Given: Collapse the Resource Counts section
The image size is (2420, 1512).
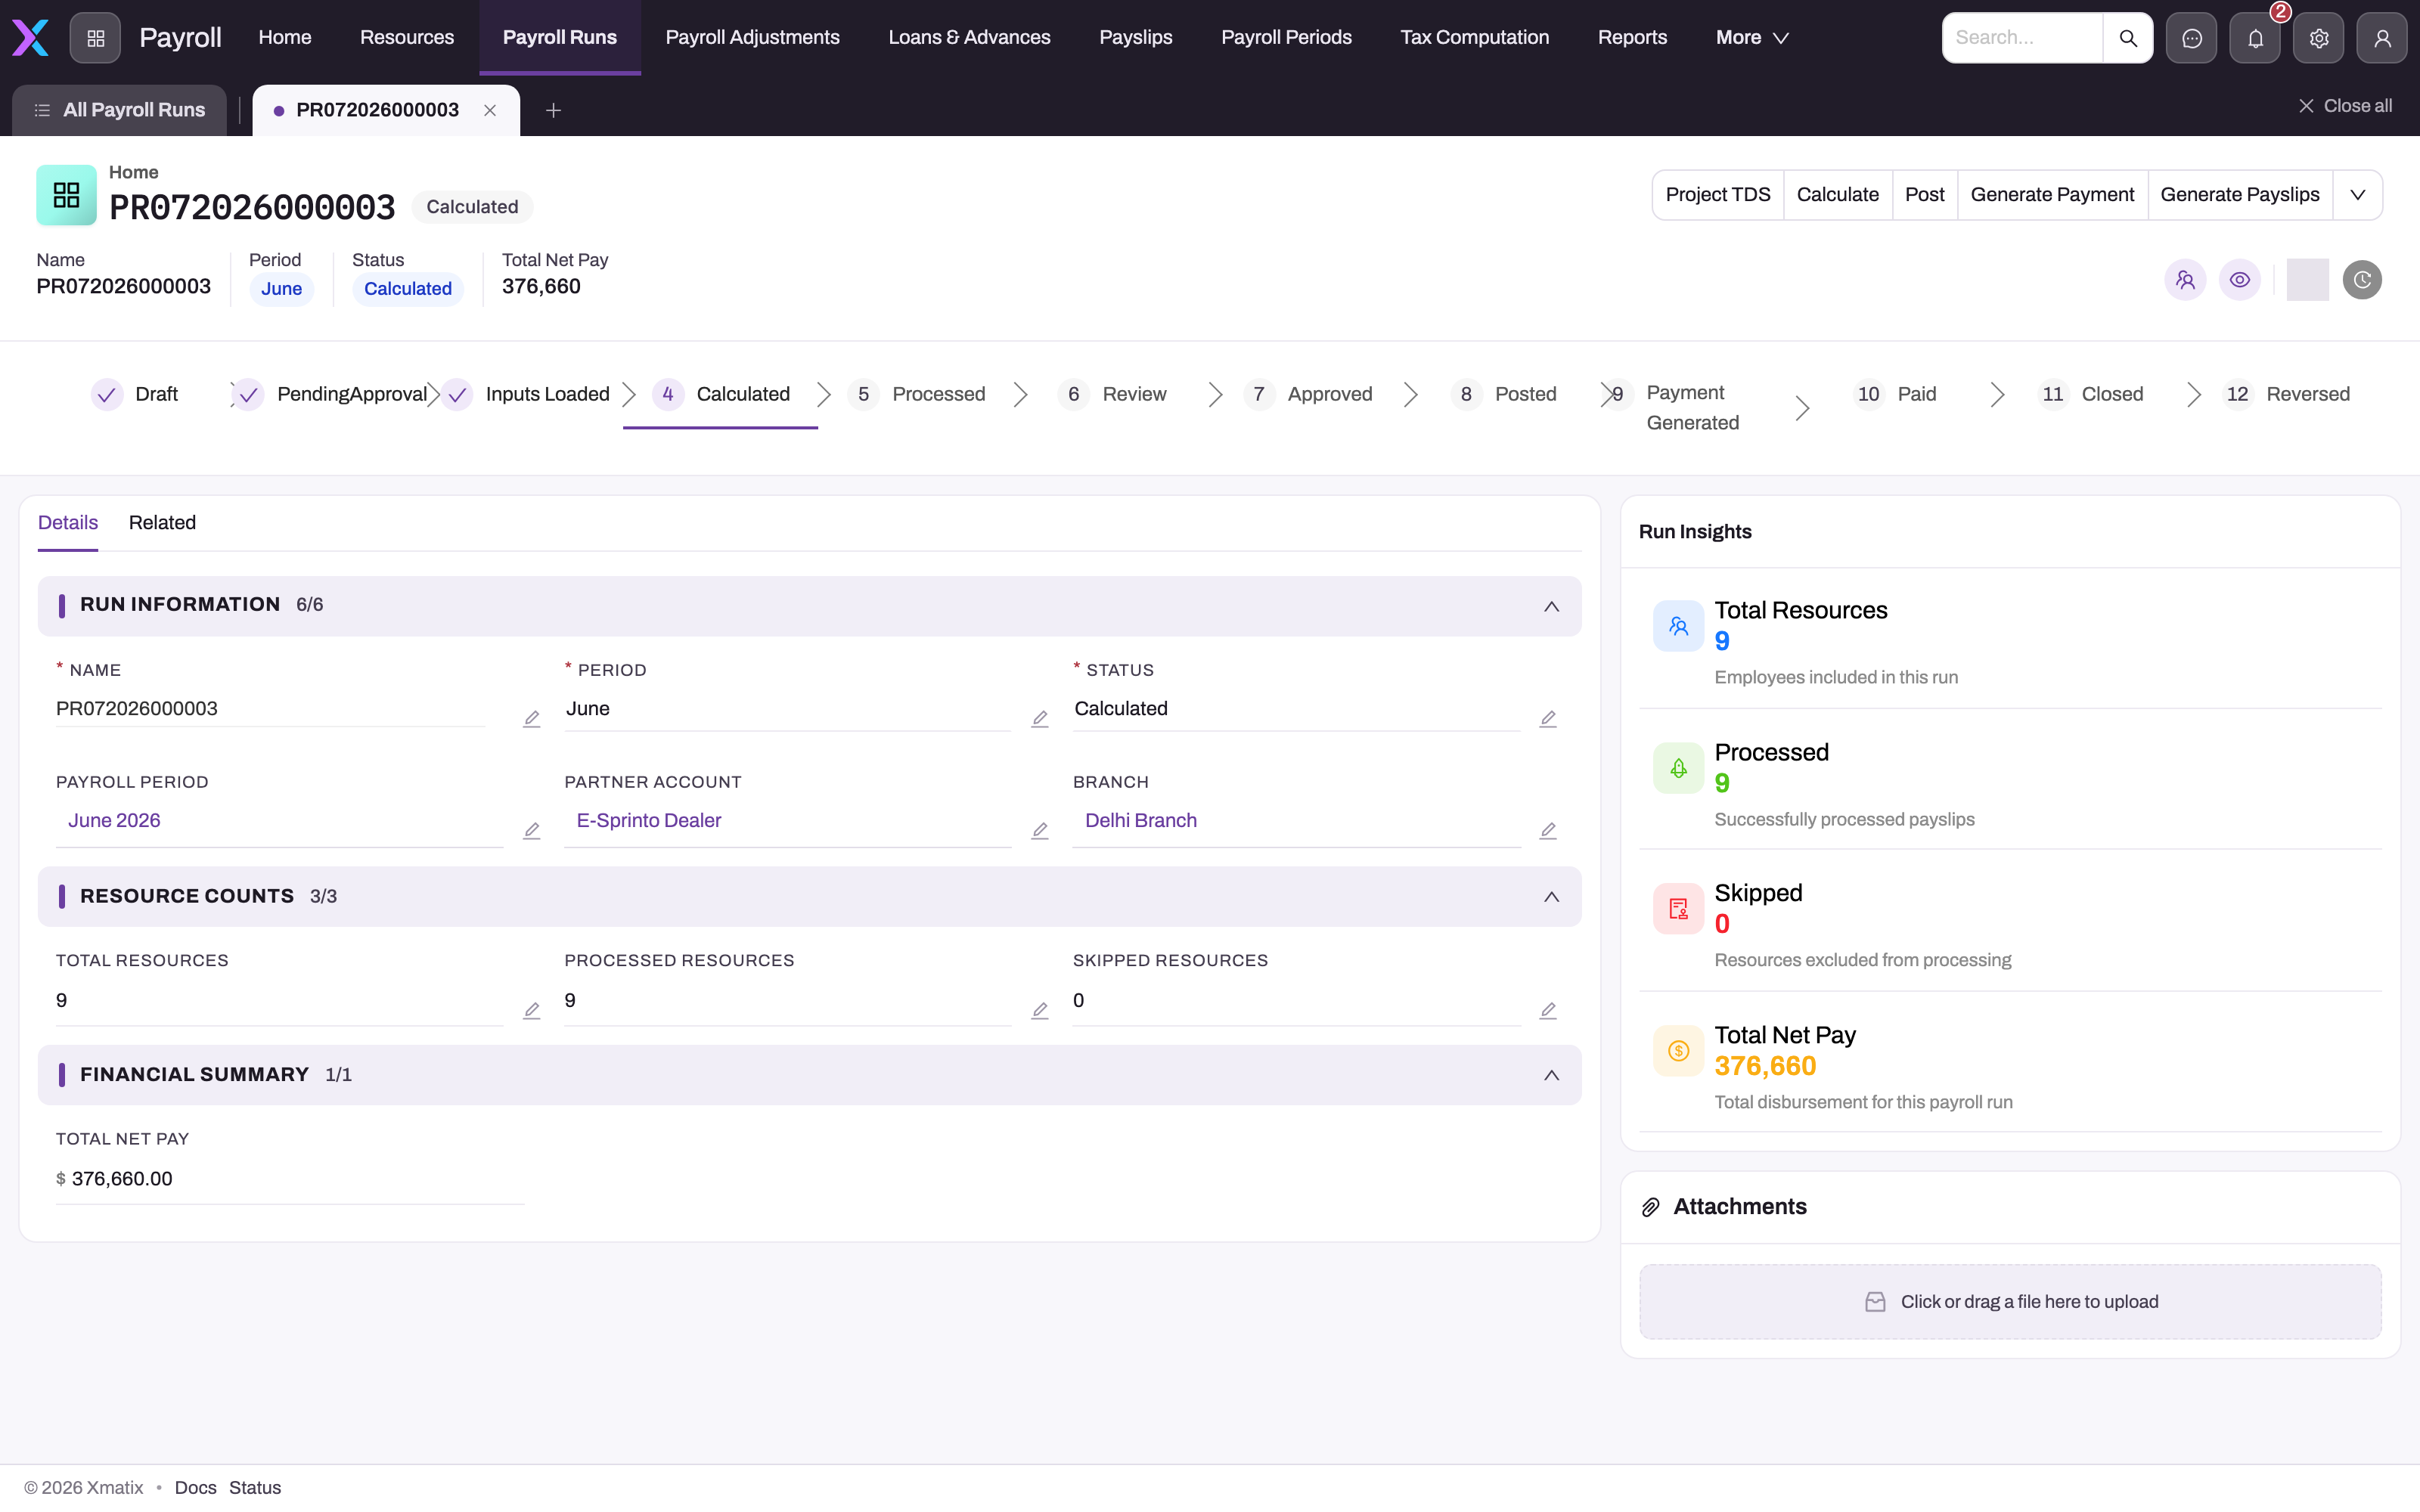Looking at the screenshot, I should click(x=1551, y=897).
